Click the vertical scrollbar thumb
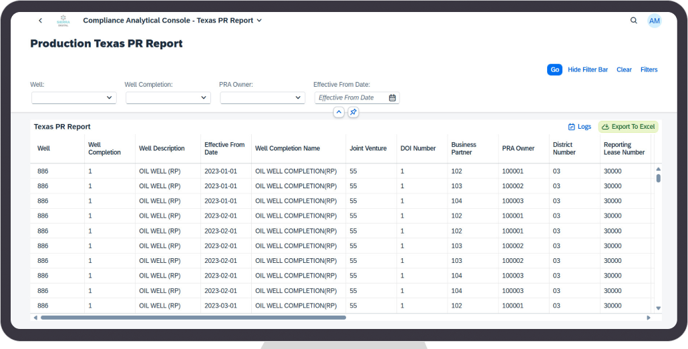The width and height of the screenshot is (688, 349). (658, 178)
